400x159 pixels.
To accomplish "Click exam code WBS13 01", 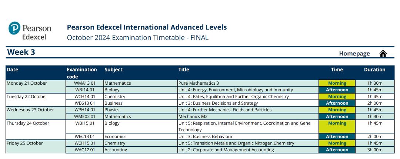I will point(85,103).
